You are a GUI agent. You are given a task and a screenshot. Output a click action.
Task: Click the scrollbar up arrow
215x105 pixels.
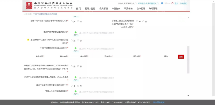(188, 18)
